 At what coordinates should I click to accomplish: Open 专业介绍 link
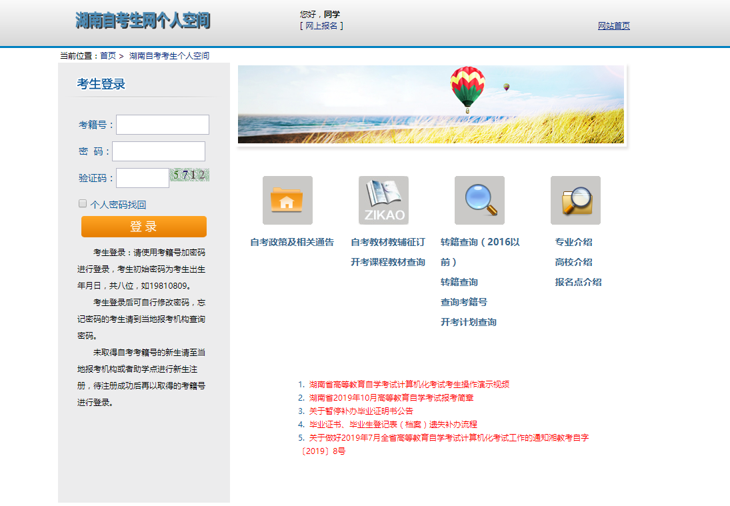pos(573,242)
